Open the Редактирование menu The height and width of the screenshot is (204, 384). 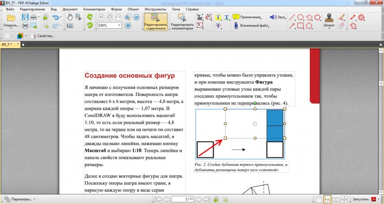tap(32, 9)
